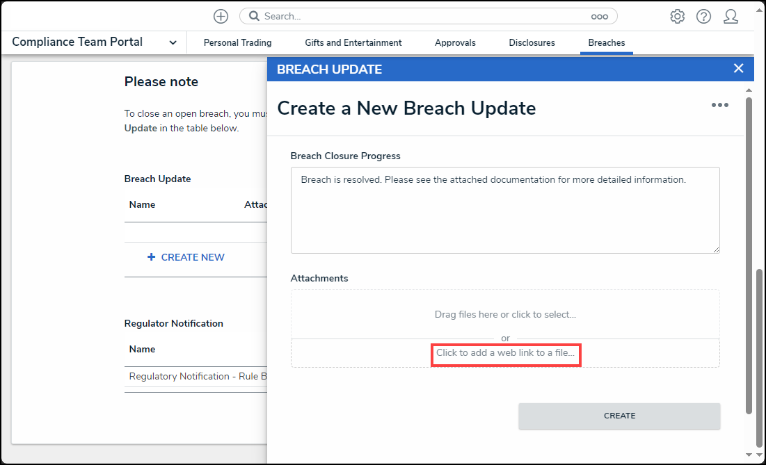
Task: Click the Create New breach update link
Action: (x=186, y=257)
